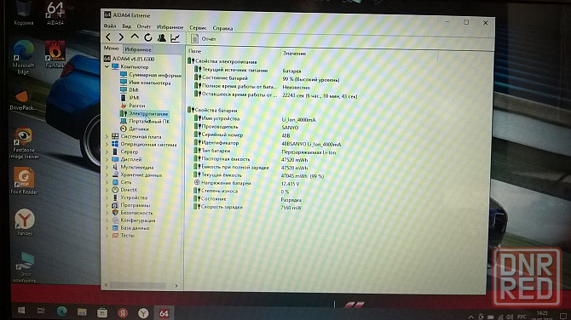Select the Текущий источник питания row

[248, 70]
